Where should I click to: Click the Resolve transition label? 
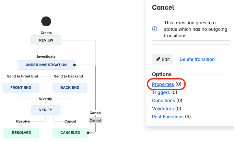(23, 121)
